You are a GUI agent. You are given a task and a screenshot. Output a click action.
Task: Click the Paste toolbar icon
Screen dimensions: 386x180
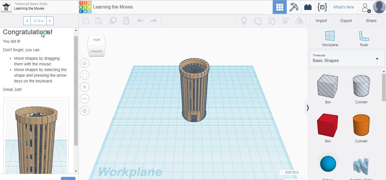[x=99, y=21]
